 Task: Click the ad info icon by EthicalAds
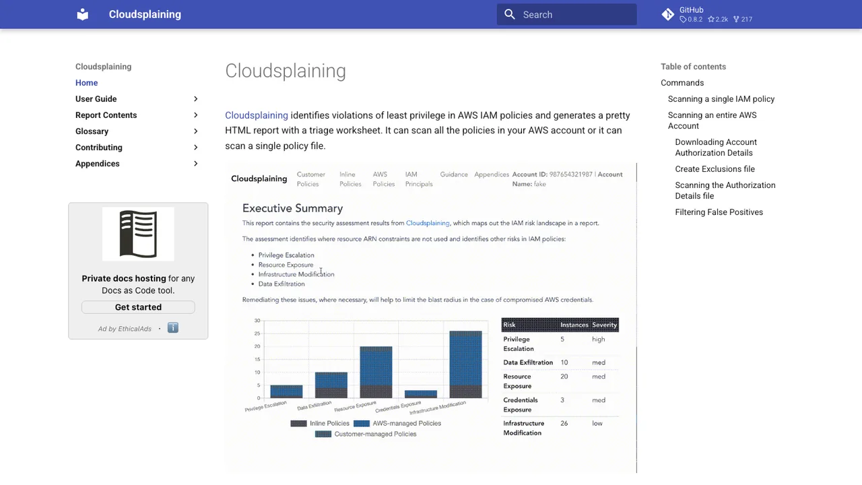(173, 328)
